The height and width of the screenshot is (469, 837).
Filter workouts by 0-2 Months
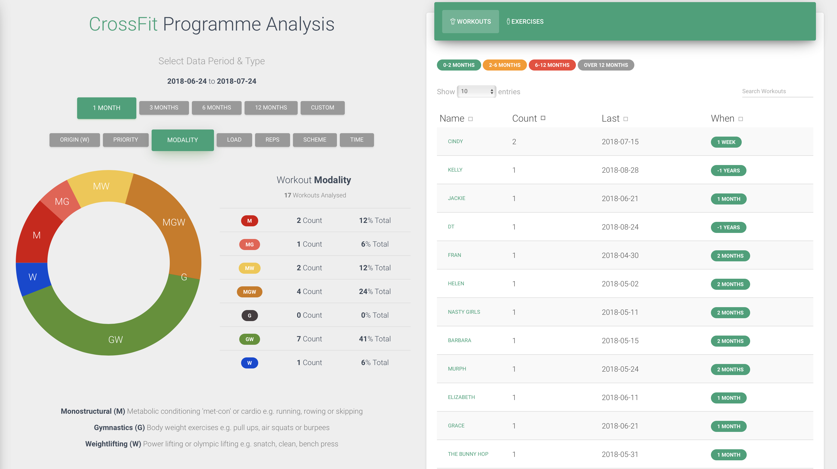point(459,65)
